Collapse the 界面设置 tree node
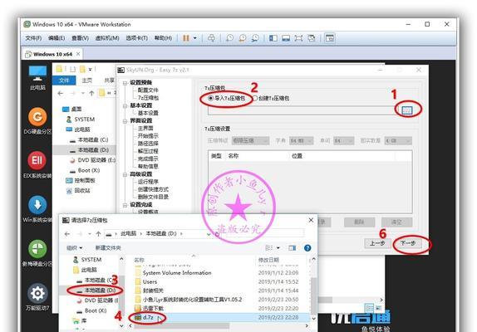This screenshot has width=477, height=332. pyautogui.click(x=125, y=121)
